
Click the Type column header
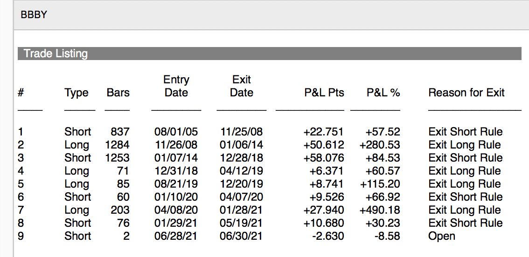(x=77, y=93)
